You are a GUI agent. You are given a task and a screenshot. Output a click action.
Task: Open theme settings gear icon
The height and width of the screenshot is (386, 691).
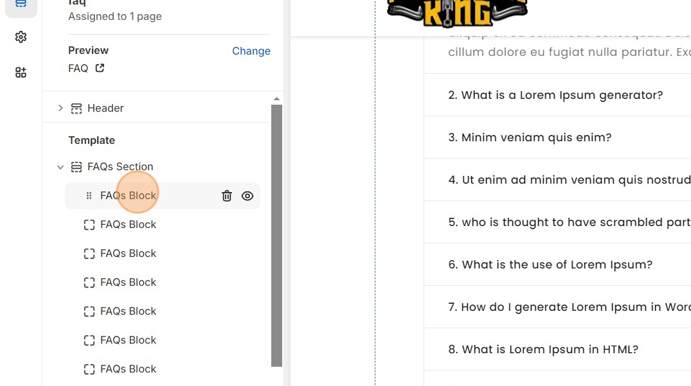point(21,37)
